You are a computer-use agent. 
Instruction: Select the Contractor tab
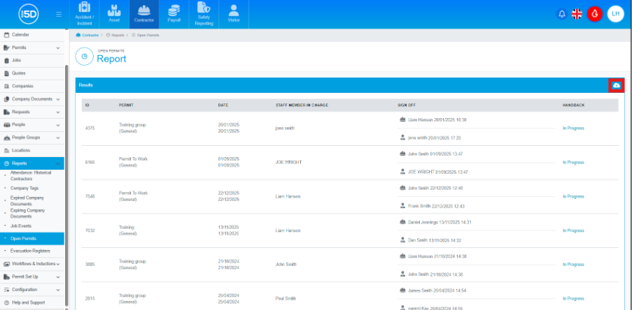tap(143, 14)
